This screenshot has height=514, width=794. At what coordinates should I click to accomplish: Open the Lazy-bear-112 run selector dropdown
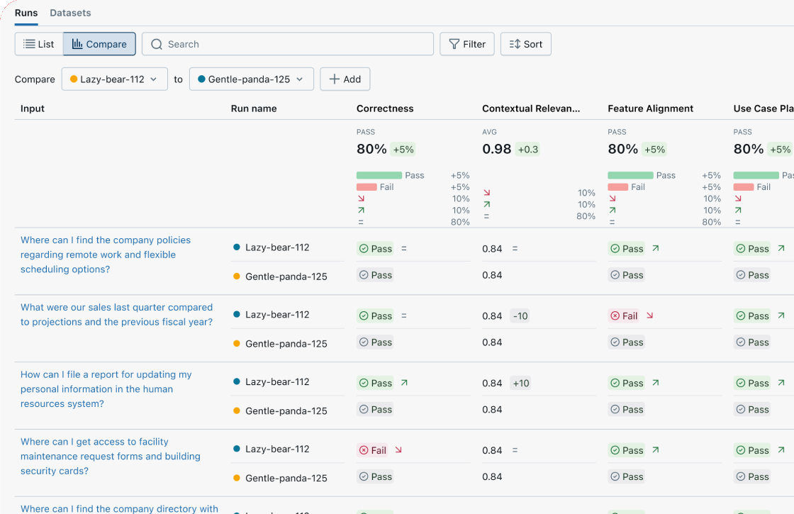[114, 79]
